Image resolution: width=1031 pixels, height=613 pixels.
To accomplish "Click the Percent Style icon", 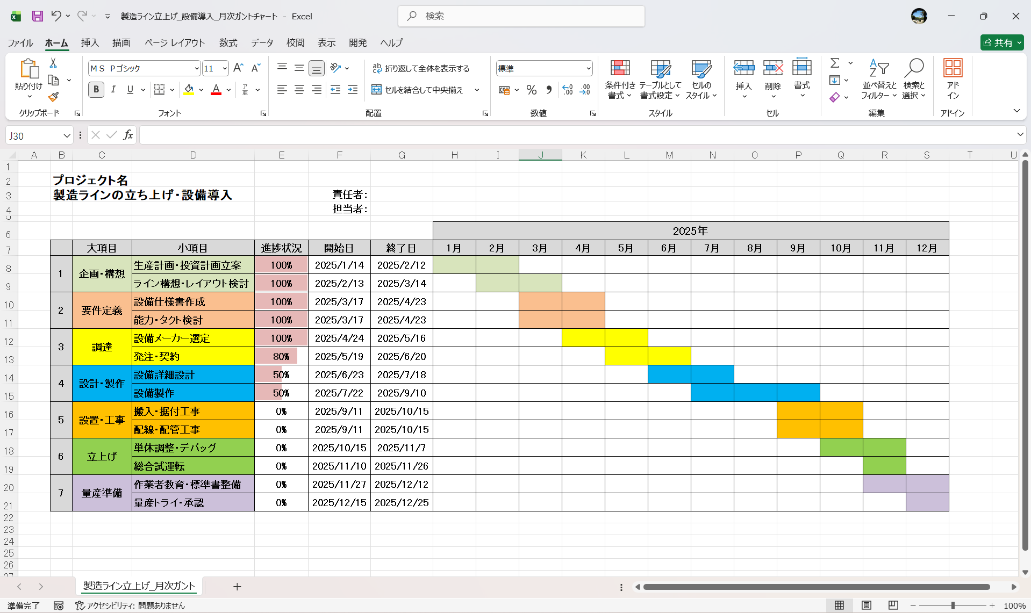I will [x=532, y=90].
